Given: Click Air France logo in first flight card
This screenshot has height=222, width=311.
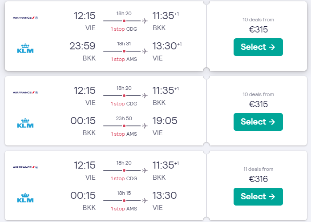Looking at the screenshot, I should pyautogui.click(x=25, y=18).
